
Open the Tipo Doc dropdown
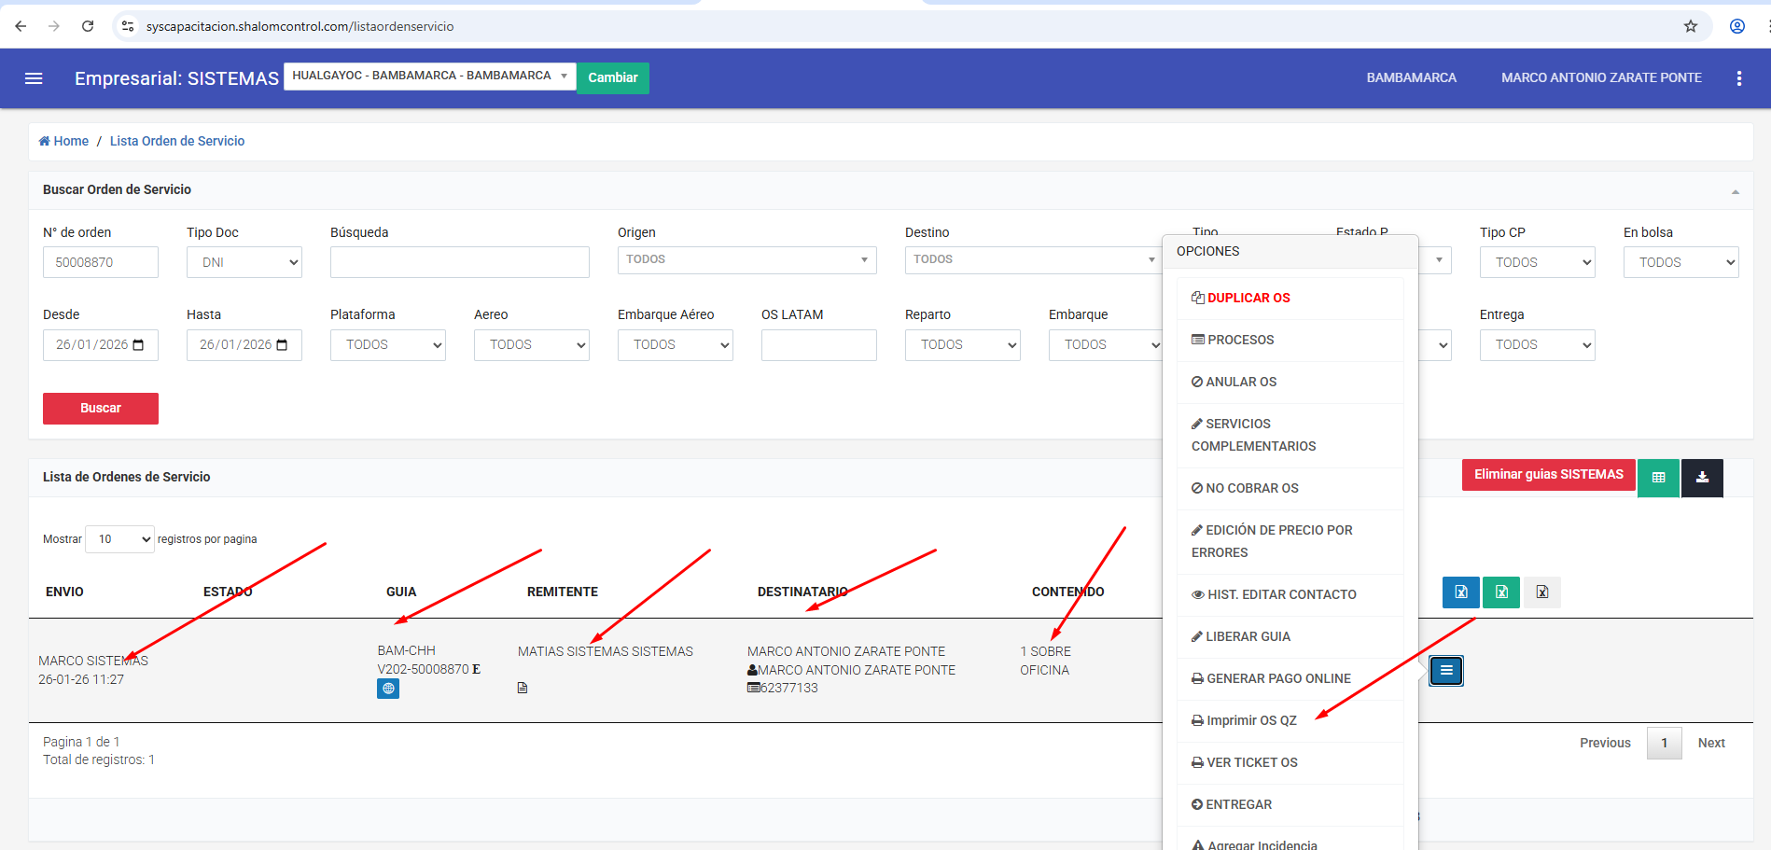point(244,262)
